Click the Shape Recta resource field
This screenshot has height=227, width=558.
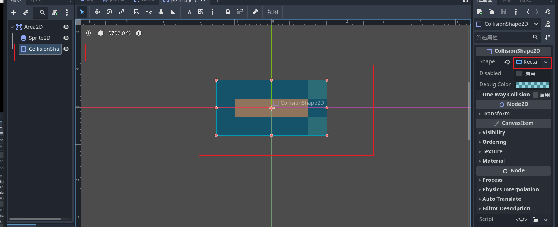pyautogui.click(x=527, y=62)
